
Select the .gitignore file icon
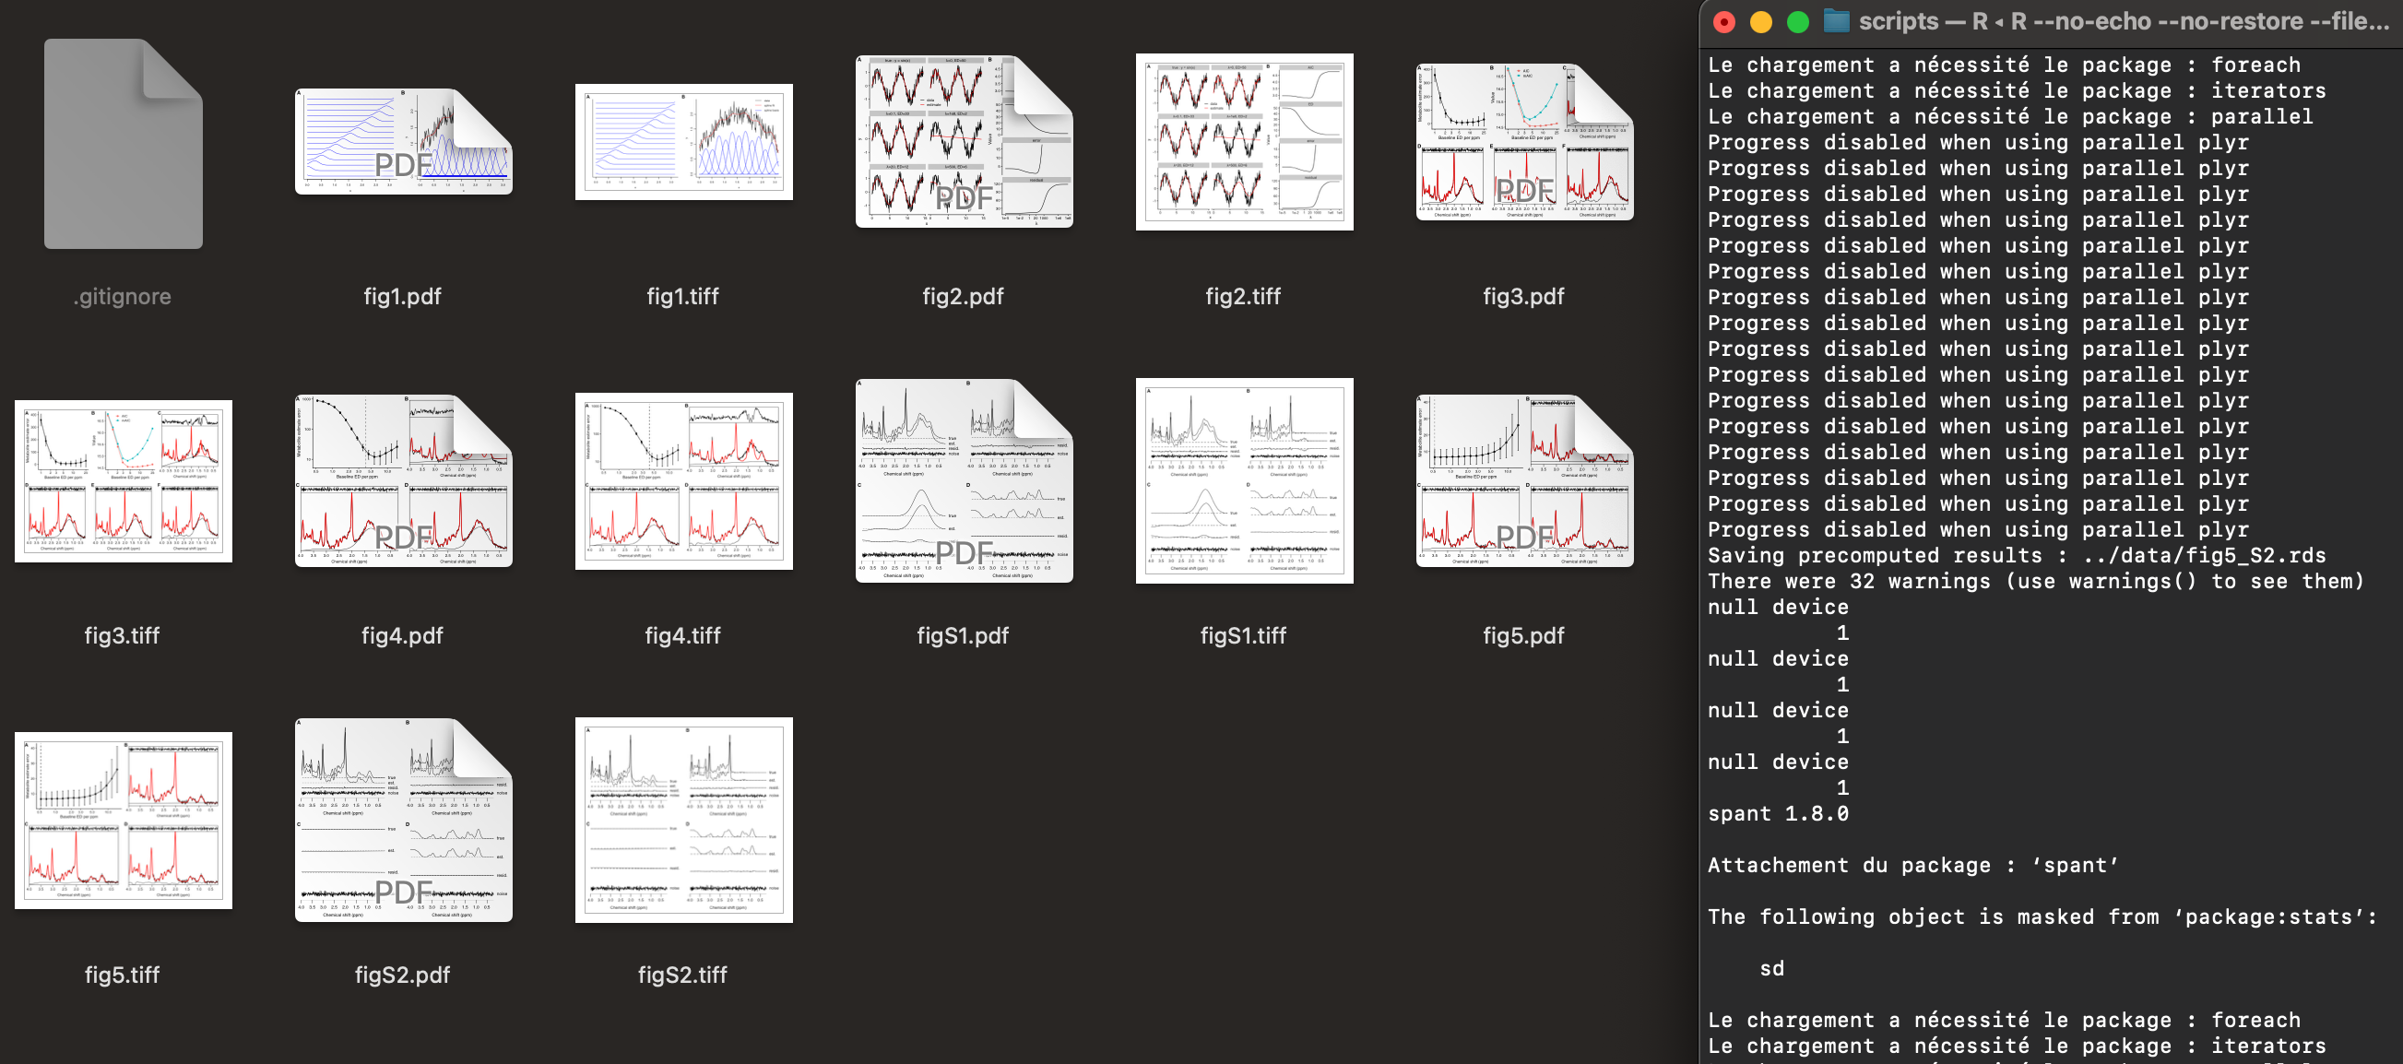coord(124,144)
